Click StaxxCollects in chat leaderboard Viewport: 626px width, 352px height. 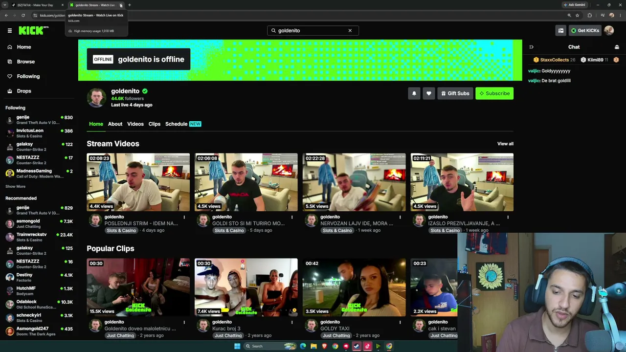tap(554, 60)
